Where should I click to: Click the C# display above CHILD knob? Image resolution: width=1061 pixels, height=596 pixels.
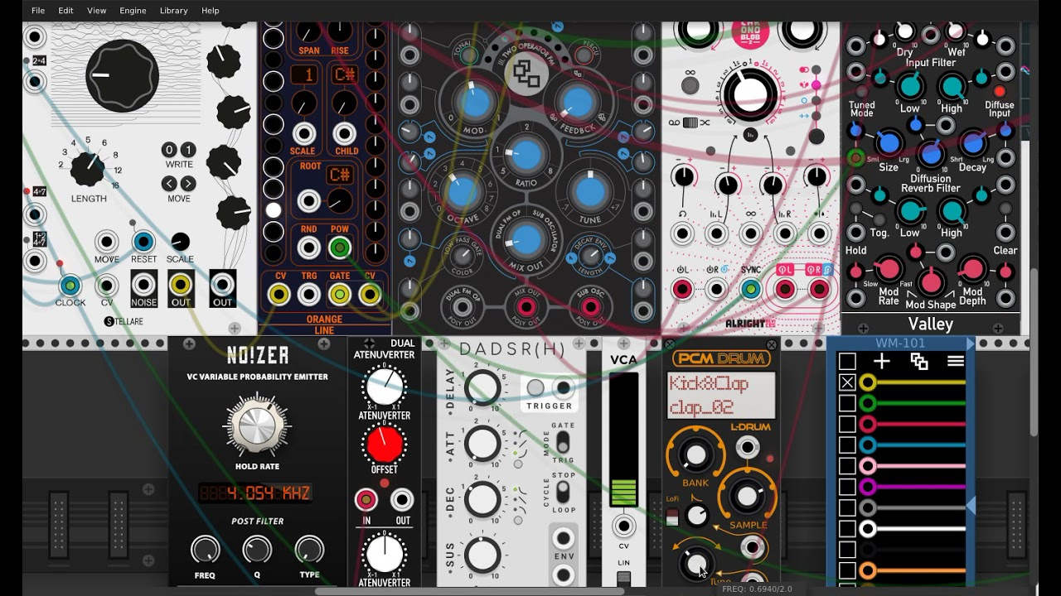(345, 75)
